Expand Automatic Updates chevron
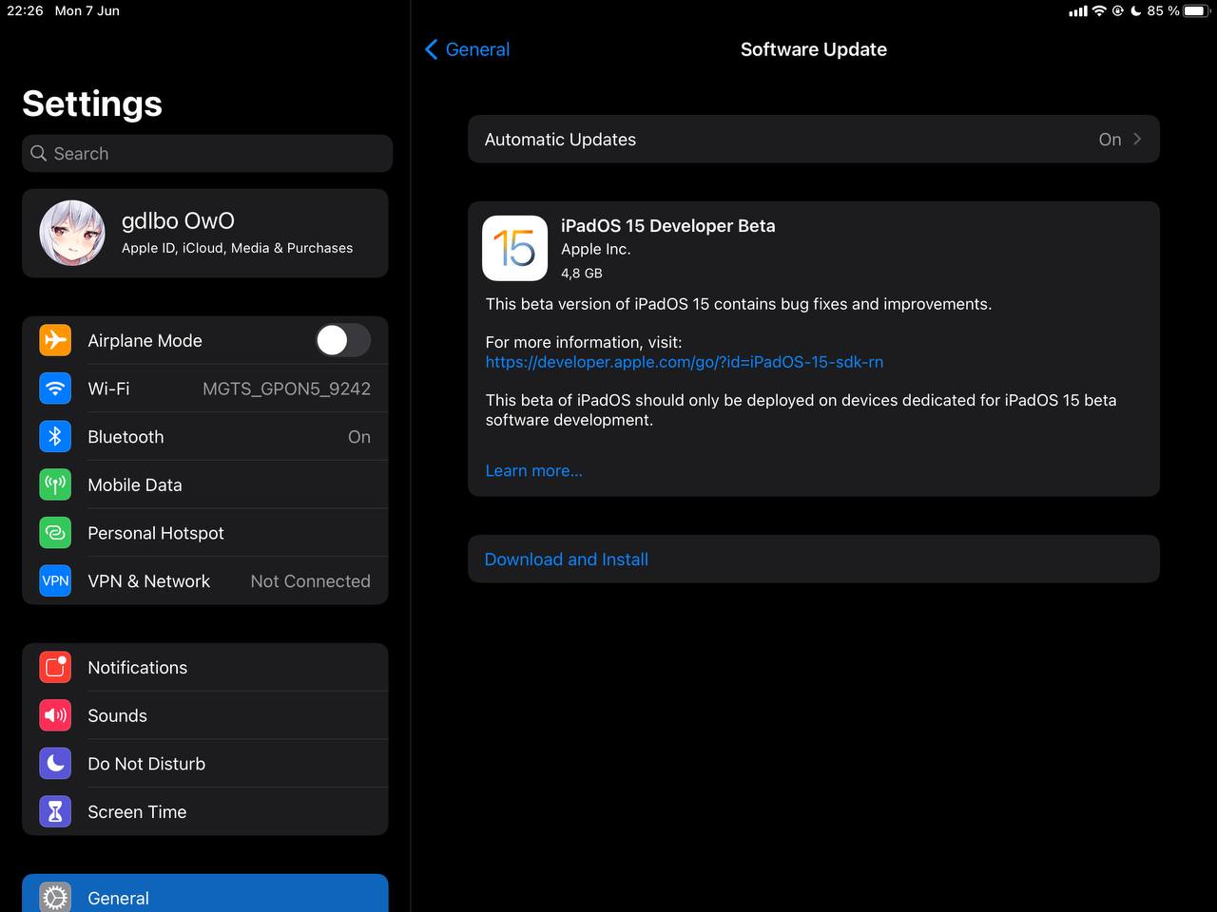This screenshot has height=912, width=1217. click(1137, 139)
